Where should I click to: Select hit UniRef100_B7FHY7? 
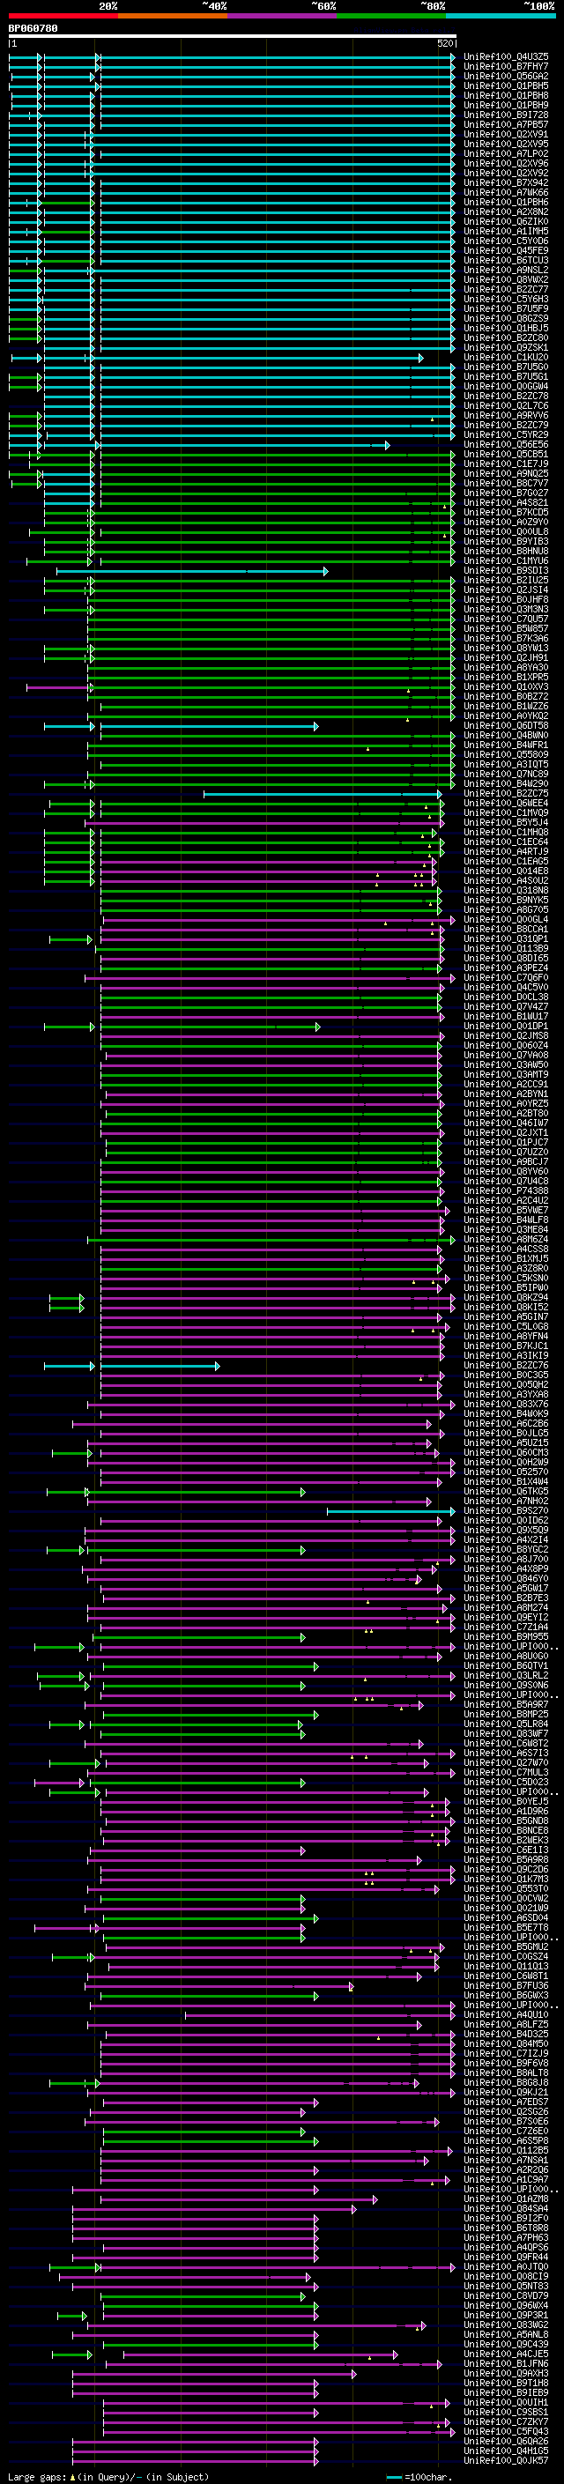[x=506, y=67]
